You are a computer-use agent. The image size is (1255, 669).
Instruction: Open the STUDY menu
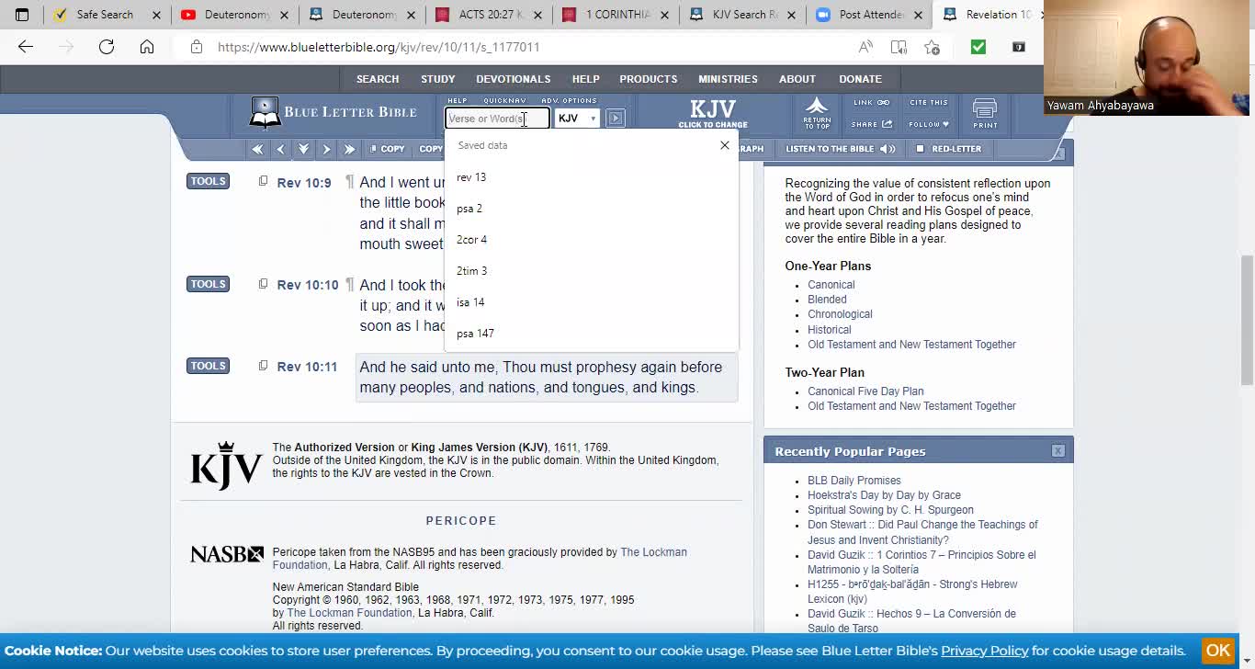(x=438, y=79)
